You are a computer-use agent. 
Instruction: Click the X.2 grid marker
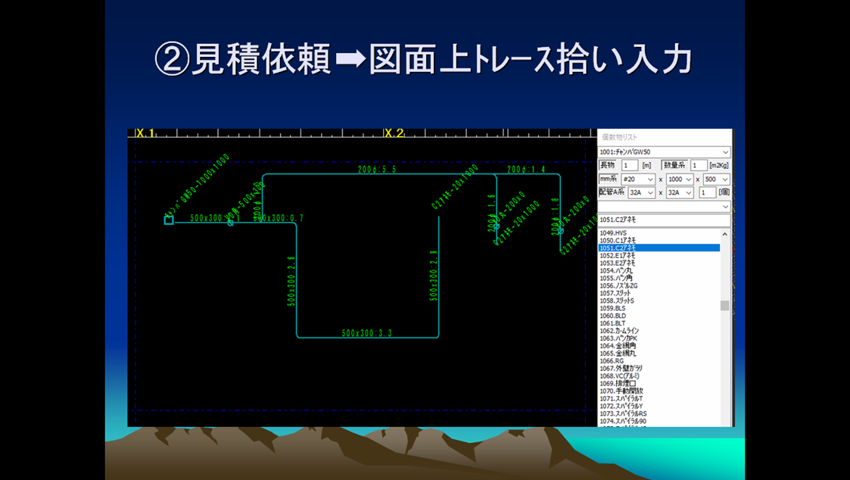[394, 133]
